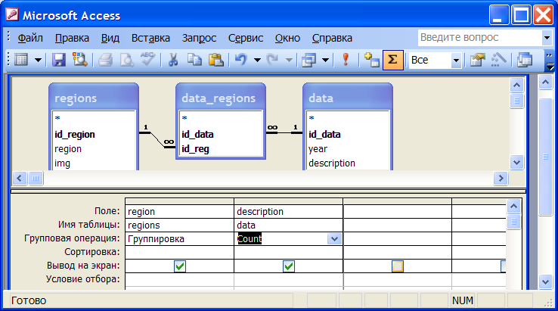Open the help question dropdown arrow

tap(547, 37)
